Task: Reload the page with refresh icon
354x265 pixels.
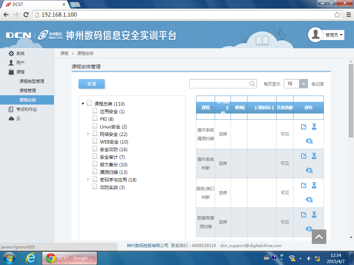Action: click(x=26, y=14)
